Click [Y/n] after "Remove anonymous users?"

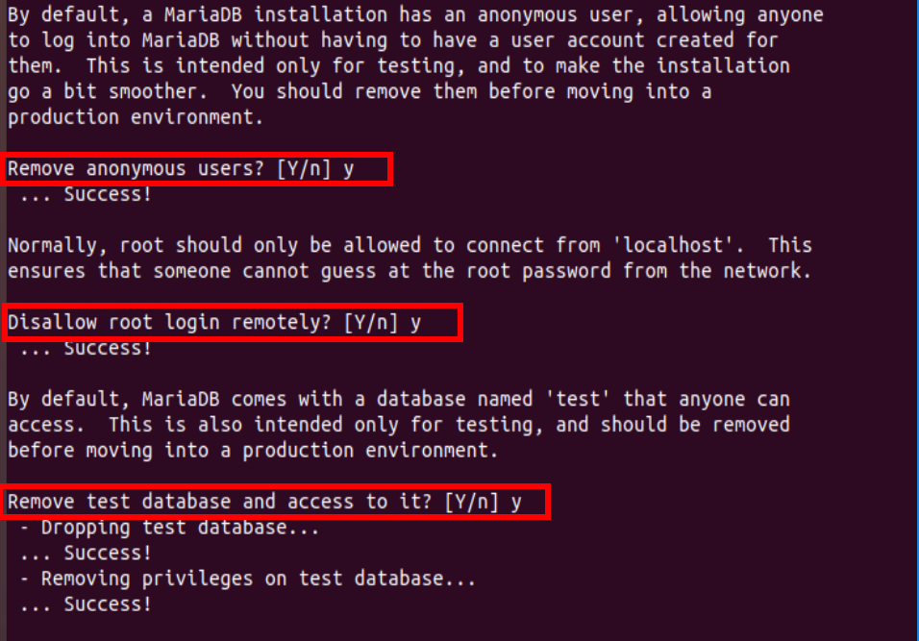(304, 168)
